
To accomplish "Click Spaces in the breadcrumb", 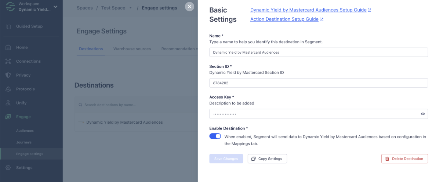I will click(84, 8).
